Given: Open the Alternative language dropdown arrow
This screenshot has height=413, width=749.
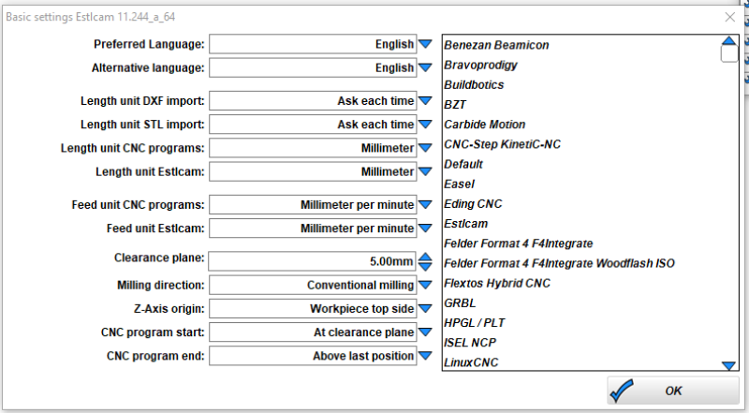Looking at the screenshot, I should [x=425, y=67].
